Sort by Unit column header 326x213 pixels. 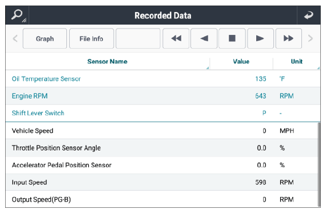(296, 62)
